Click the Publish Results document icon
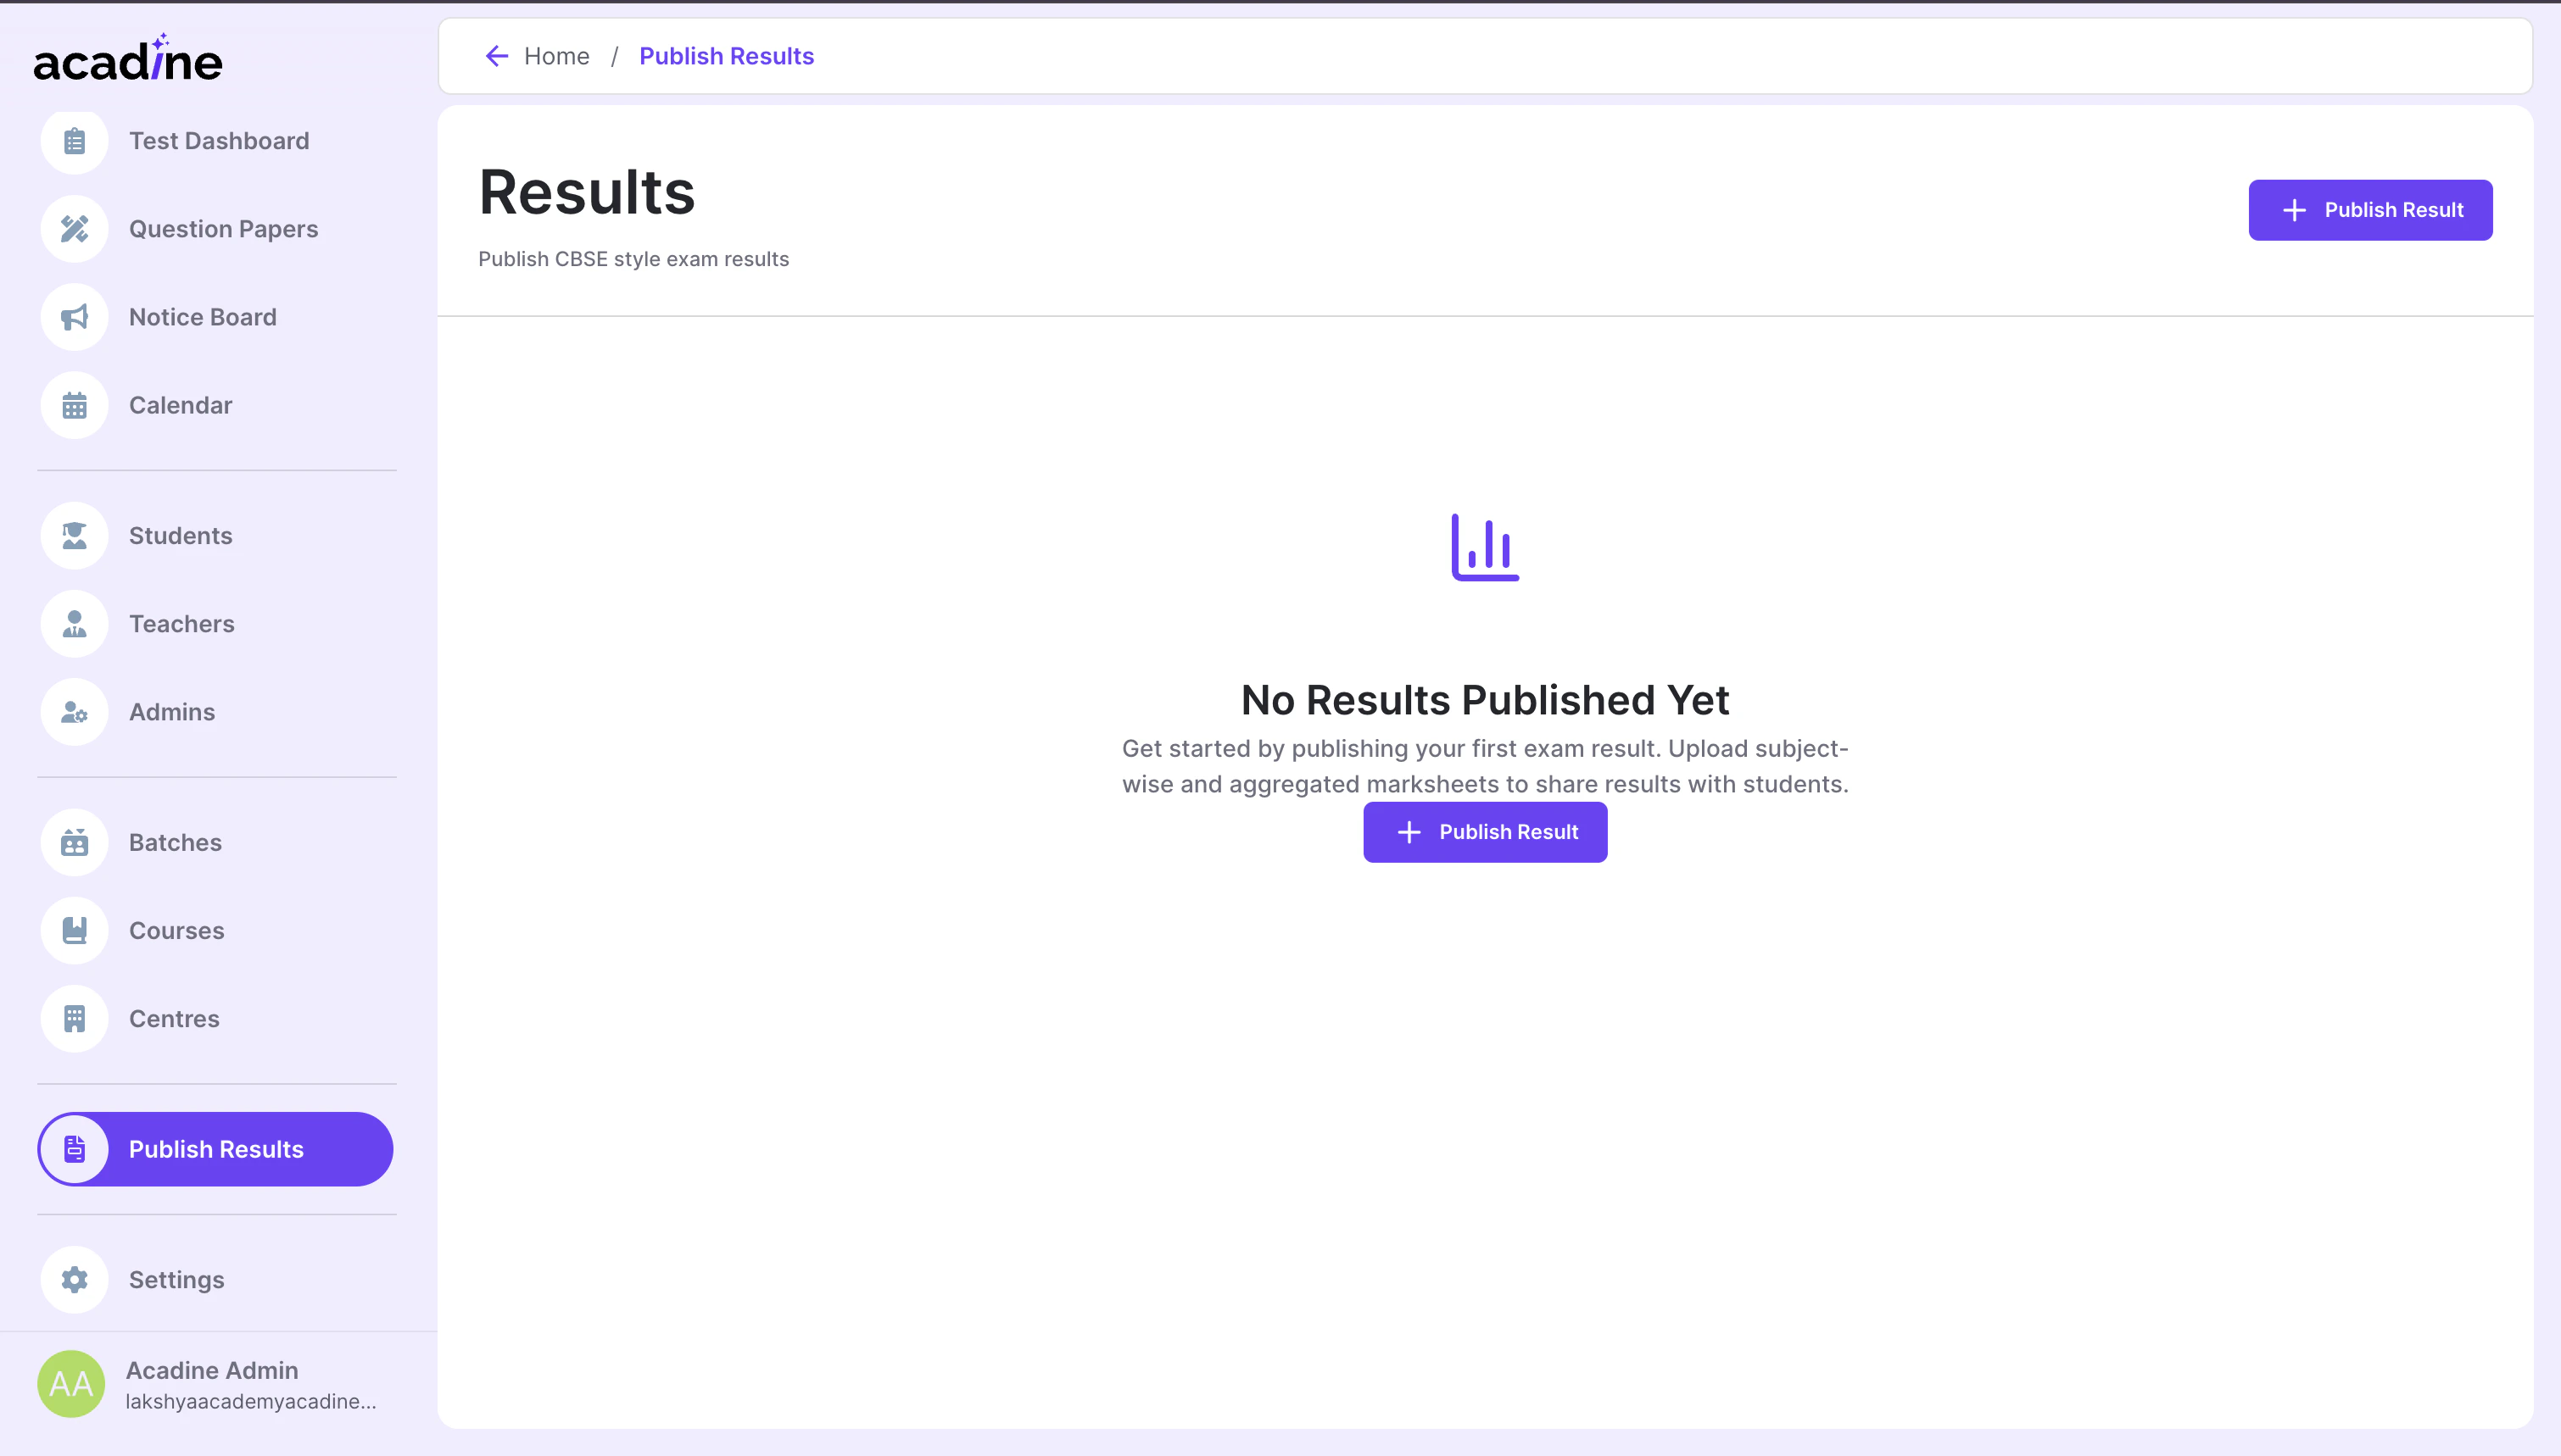Screen dimensions: 2561x1456 [x=74, y=1149]
